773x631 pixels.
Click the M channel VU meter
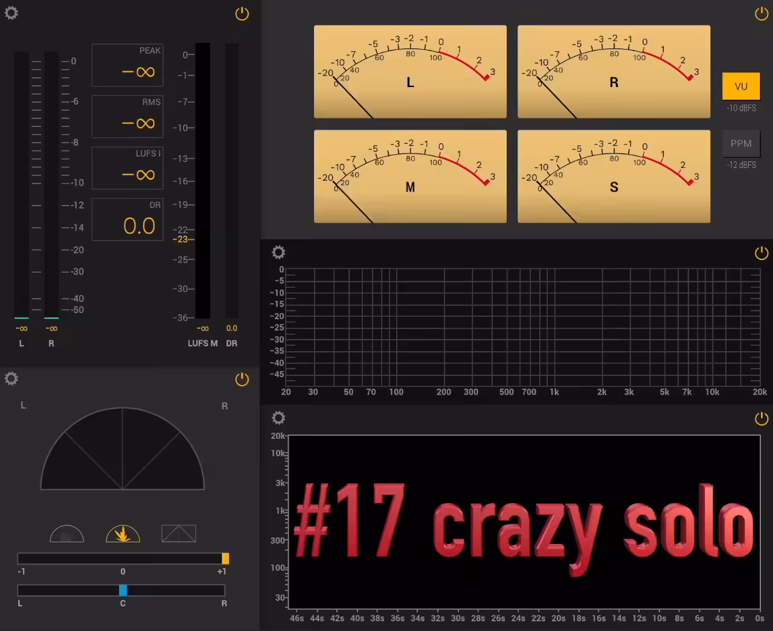click(x=410, y=176)
